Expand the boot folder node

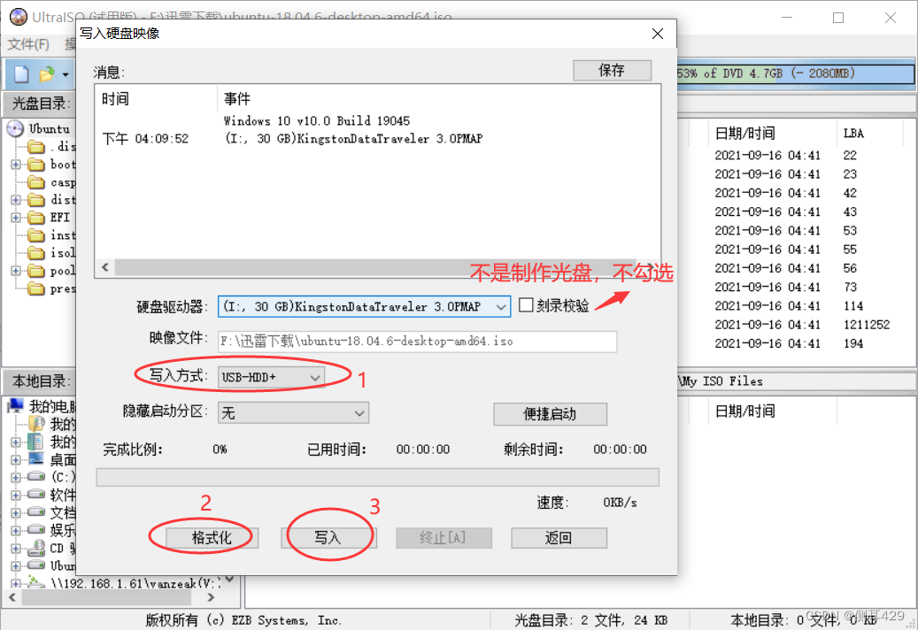[16, 165]
